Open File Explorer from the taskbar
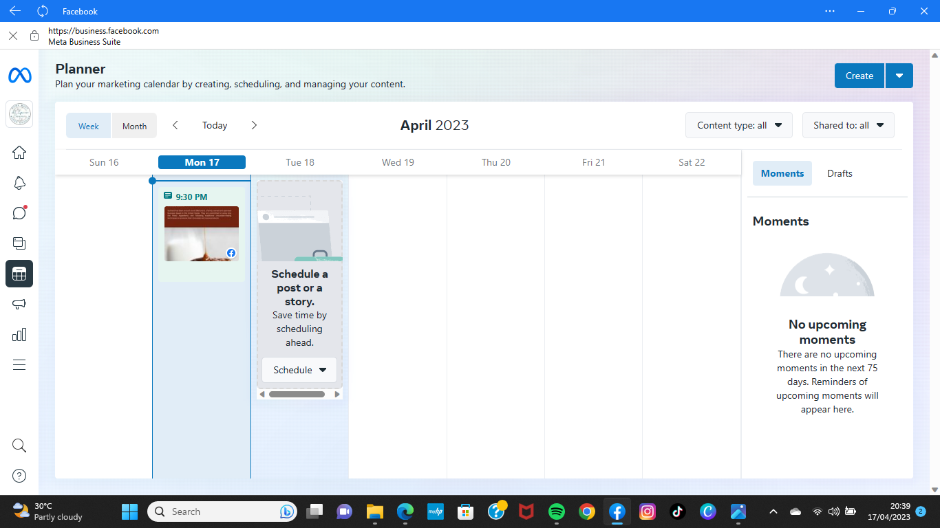Screen dimensions: 940x528 (x=375, y=511)
